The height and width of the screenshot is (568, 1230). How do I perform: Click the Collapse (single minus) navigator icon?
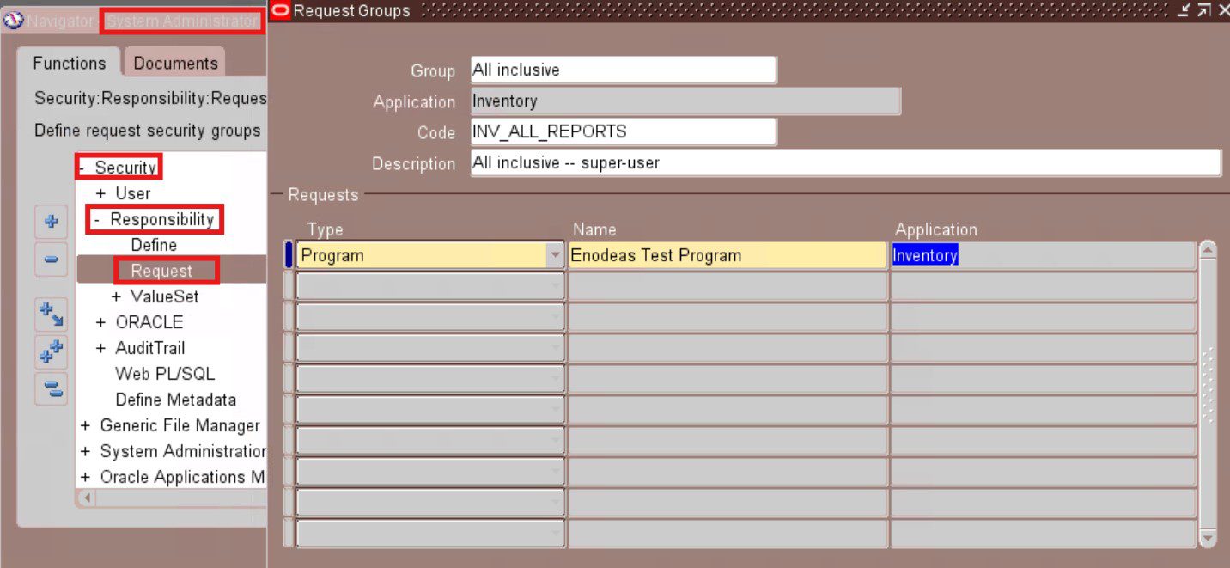pos(51,259)
